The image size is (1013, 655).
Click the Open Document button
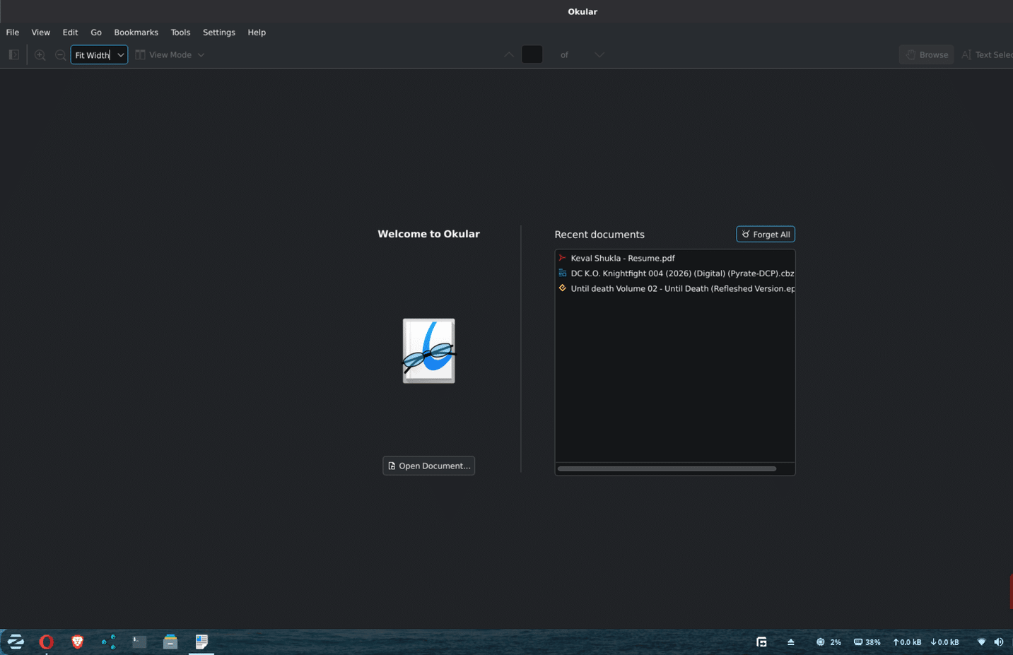429,466
